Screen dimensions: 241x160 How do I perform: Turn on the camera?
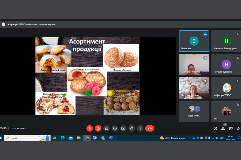coord(98,128)
